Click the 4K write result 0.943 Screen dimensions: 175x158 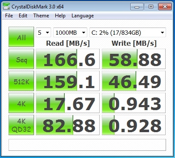[x=134, y=103]
